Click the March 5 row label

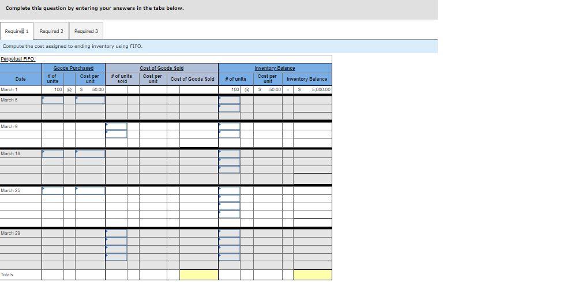(9, 100)
